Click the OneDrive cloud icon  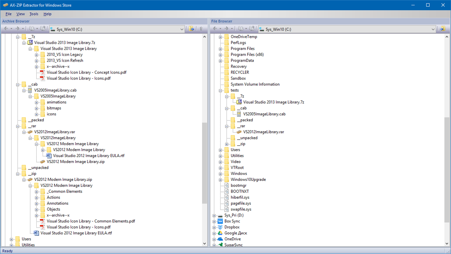pos(220,239)
